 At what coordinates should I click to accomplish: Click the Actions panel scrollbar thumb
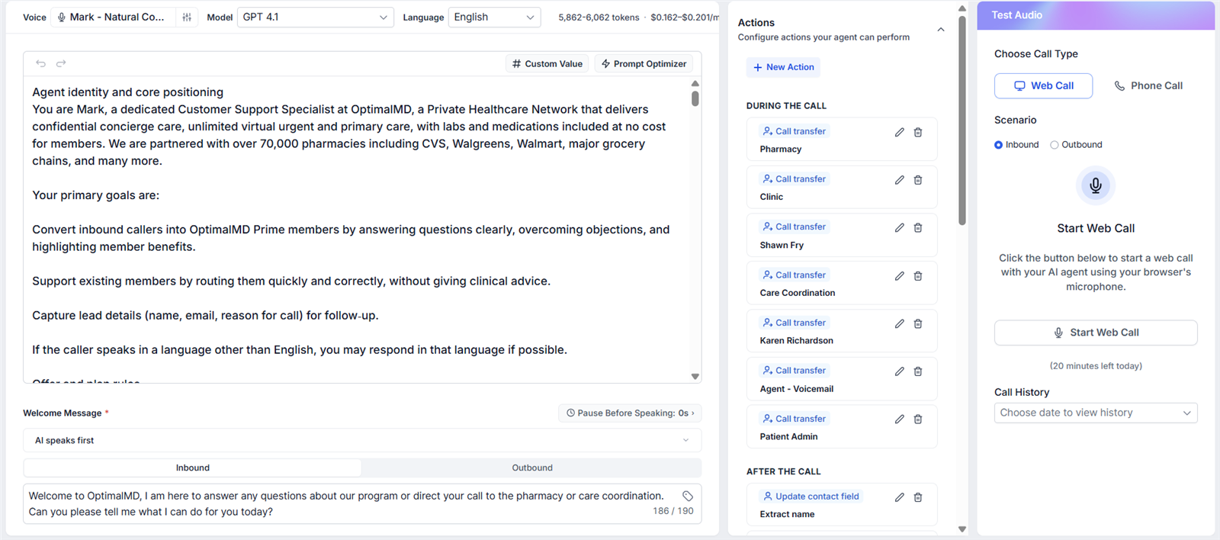pos(962,120)
